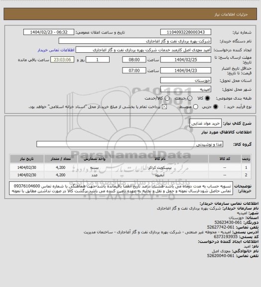Screen dimensions: 261x287
Task: Open the buyer contact info link (اطلاعات تماس خریدار)
Action: click(56, 50)
